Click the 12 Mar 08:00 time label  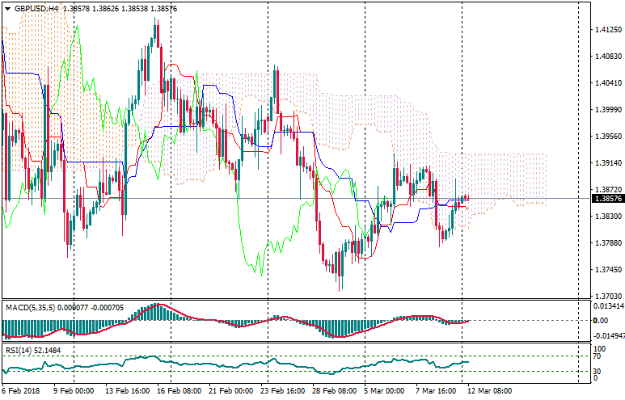488,391
